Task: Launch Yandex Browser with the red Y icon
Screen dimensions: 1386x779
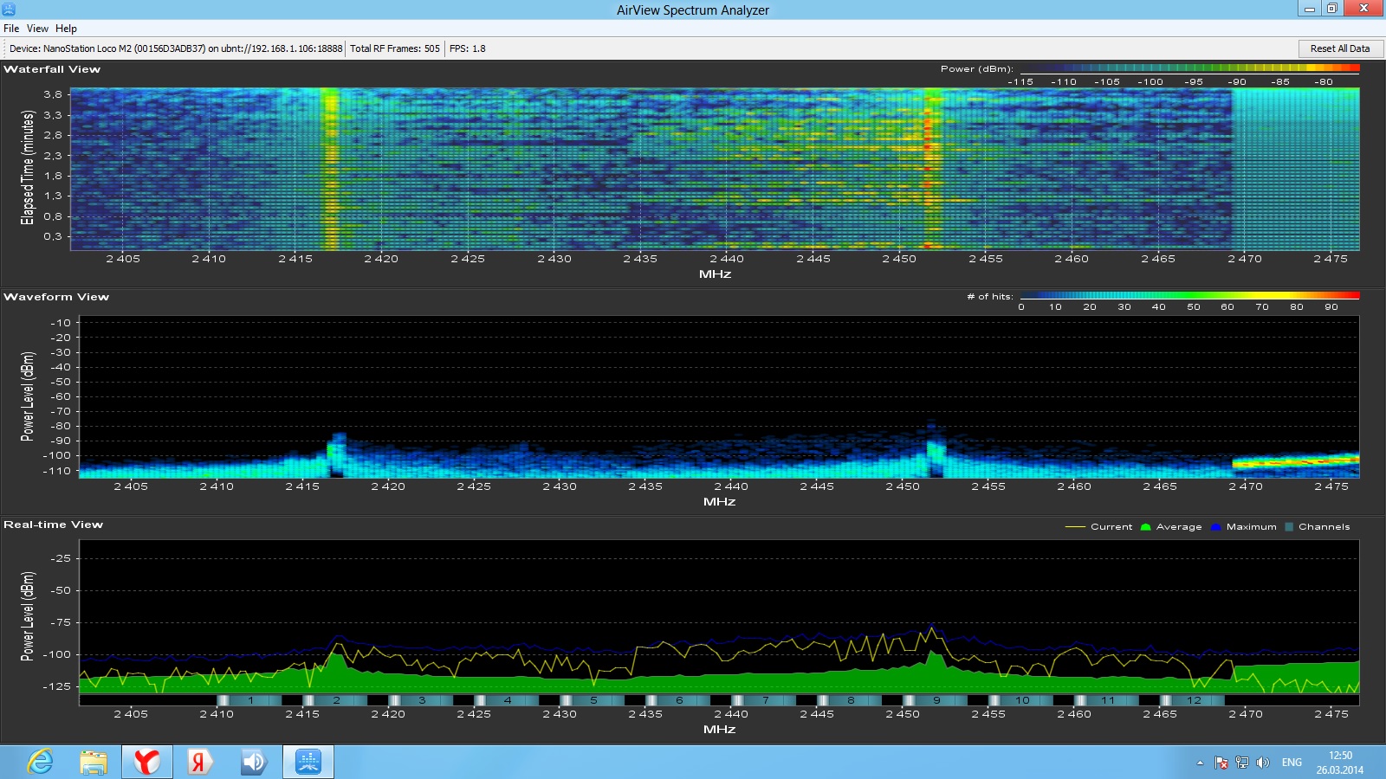Action: [x=146, y=762]
